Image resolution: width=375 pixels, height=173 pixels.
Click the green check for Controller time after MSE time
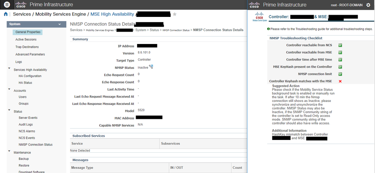click(340, 59)
